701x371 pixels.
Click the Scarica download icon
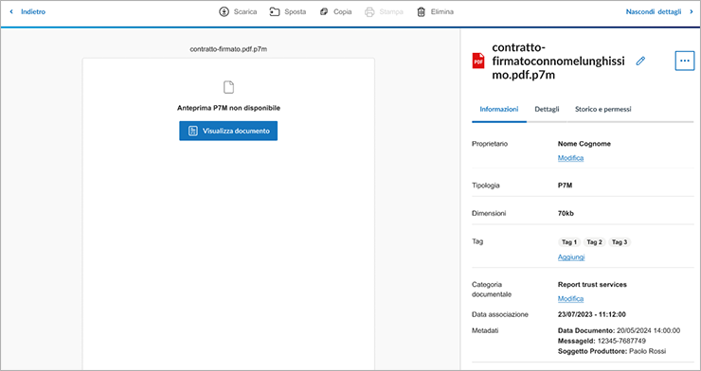coord(224,12)
